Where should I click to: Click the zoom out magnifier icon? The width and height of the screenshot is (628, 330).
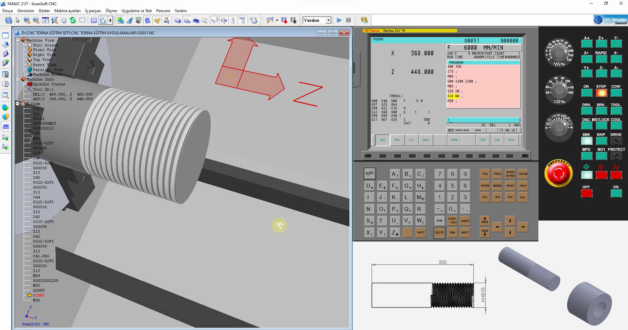[36, 20]
